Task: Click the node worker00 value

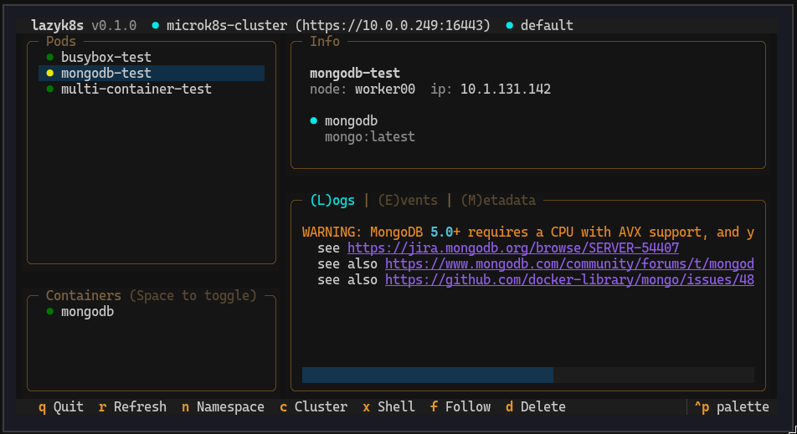Action: (x=385, y=89)
